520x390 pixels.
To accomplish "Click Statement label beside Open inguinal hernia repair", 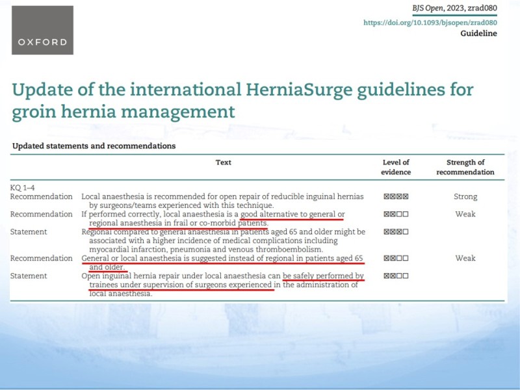I will (29, 276).
